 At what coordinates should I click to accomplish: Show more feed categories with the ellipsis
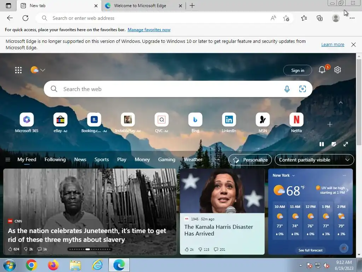217,160
